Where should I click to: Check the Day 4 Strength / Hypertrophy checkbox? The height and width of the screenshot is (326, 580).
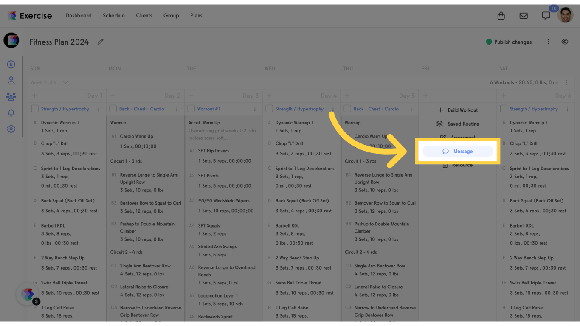[x=269, y=109]
